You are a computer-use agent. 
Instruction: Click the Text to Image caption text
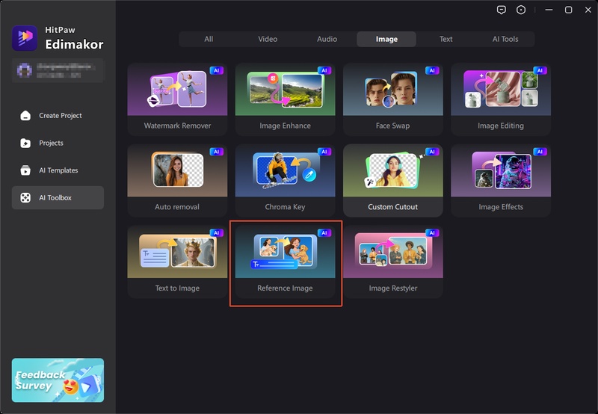tap(177, 288)
